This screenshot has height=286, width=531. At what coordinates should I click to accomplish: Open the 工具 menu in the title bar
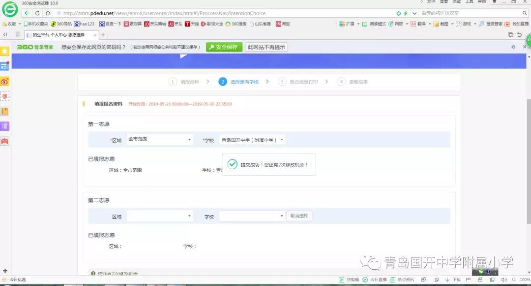(x=470, y=2)
